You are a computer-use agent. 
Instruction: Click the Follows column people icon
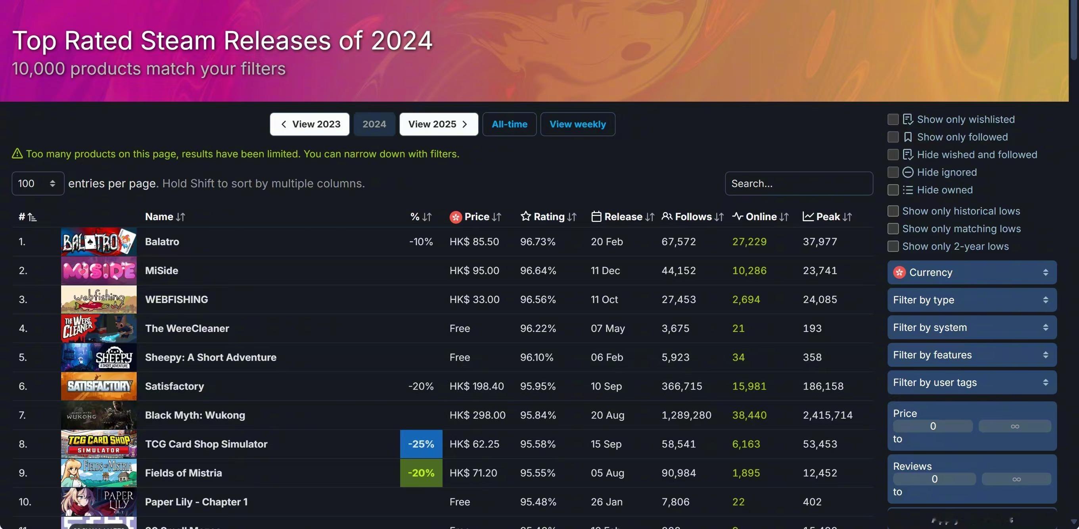click(x=667, y=216)
